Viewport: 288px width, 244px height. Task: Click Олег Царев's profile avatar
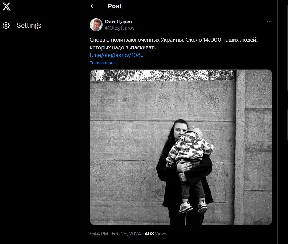96,25
